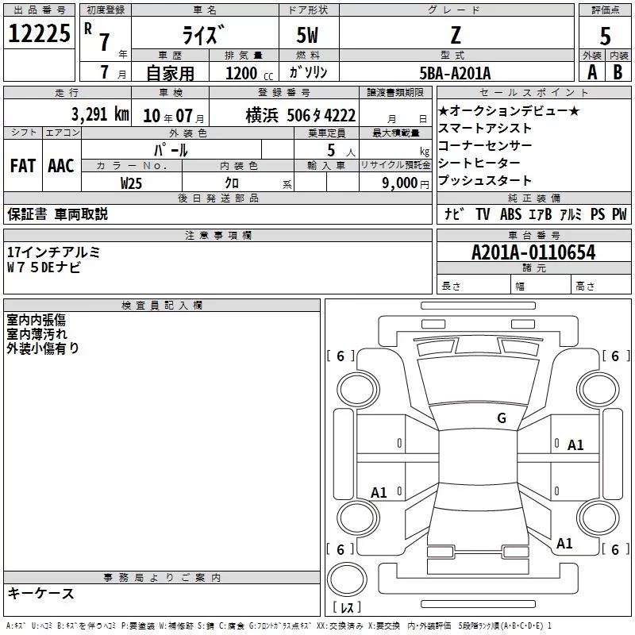Click the front-left wheel circle
Image resolution: width=635 pixels, height=635 pixels.
pos(358,391)
